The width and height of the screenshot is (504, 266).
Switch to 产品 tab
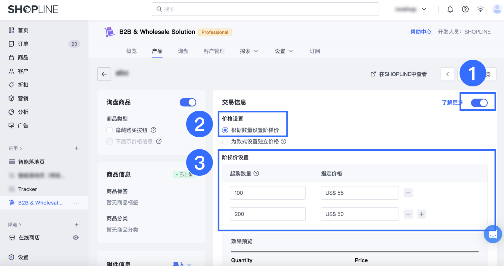pyautogui.click(x=157, y=51)
